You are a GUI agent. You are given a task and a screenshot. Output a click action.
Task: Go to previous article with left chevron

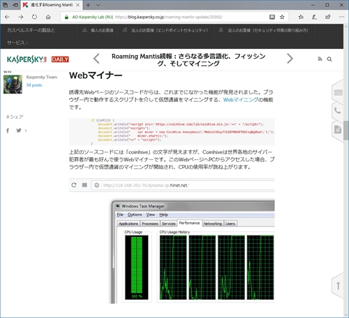tap(96, 59)
